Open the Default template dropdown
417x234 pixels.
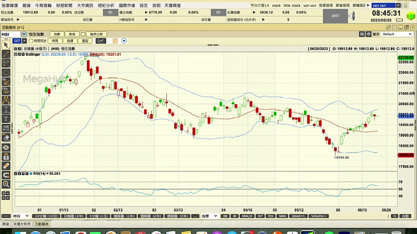[x=410, y=34]
